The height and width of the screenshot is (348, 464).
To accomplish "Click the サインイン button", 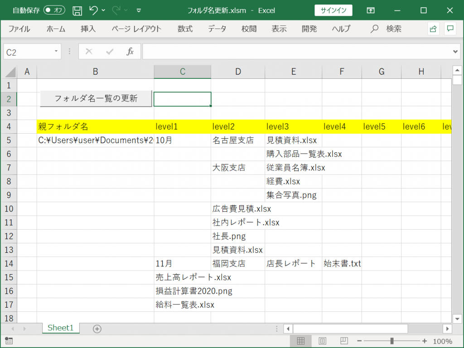I will coord(333,10).
